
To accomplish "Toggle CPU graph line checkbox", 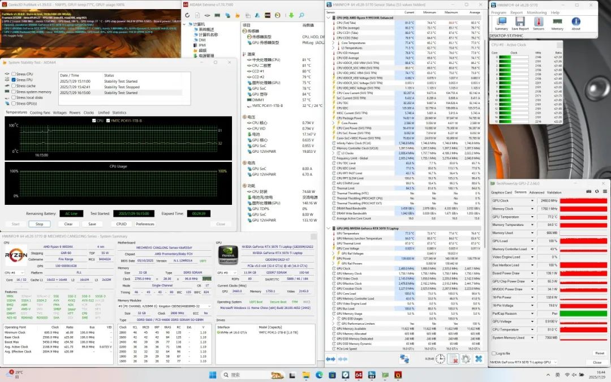I will coord(94,121).
